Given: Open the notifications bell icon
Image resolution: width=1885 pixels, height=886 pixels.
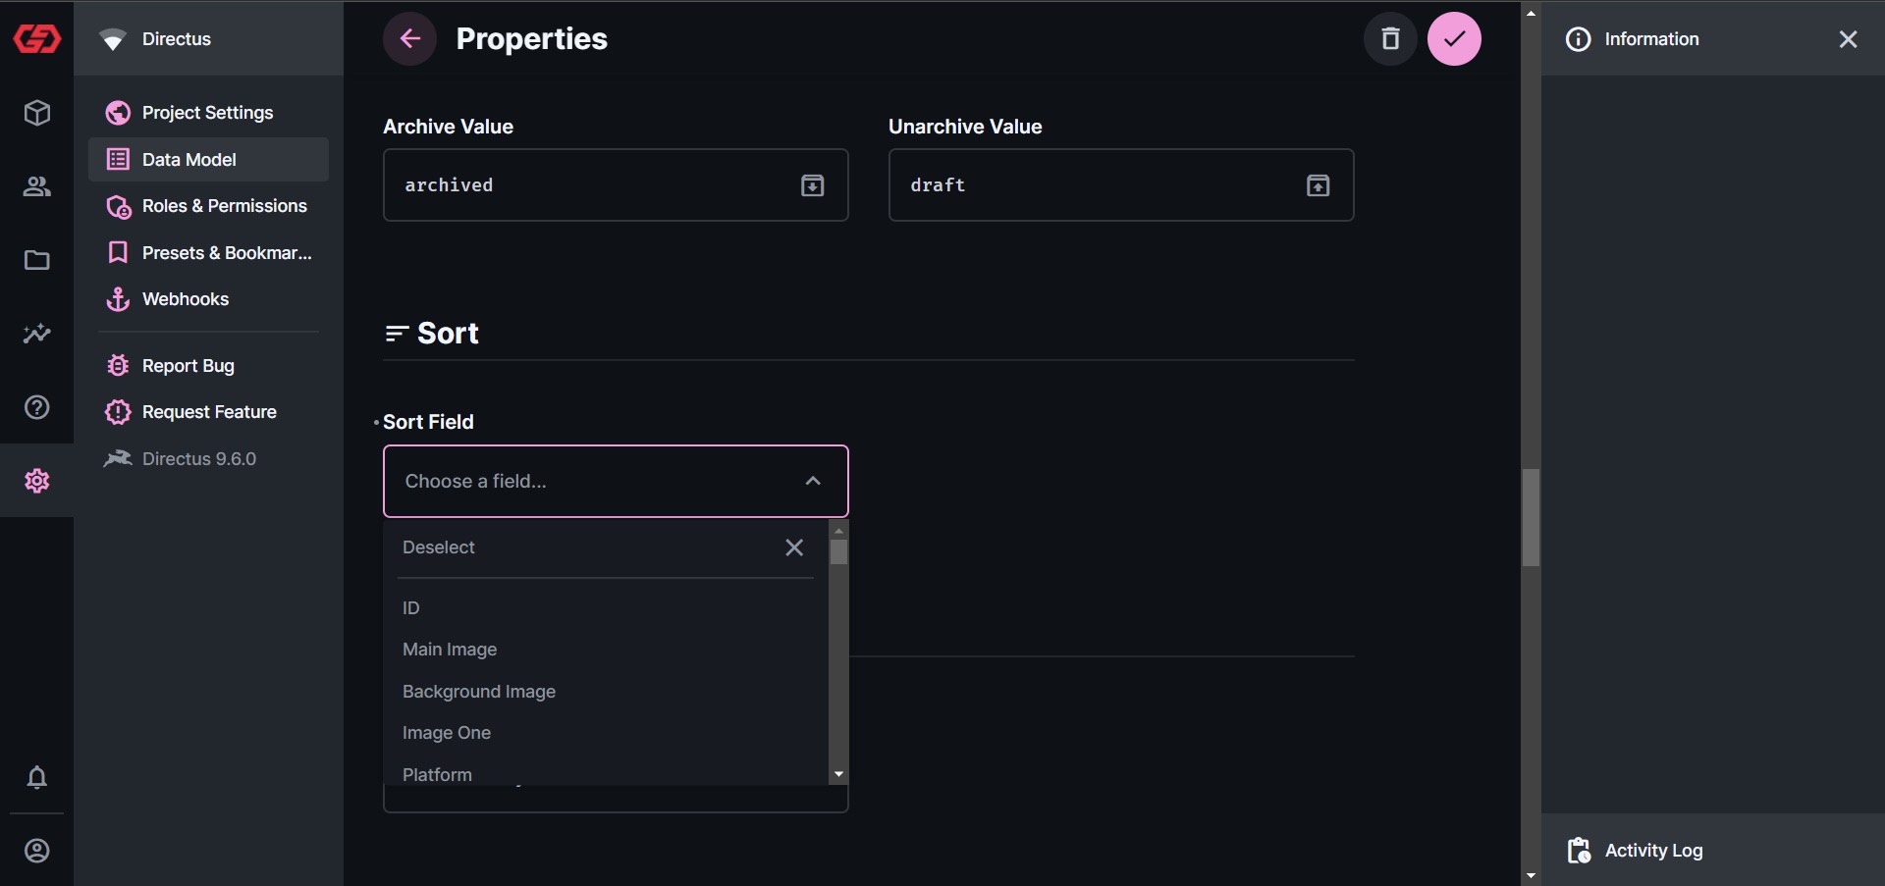Looking at the screenshot, I should point(36,777).
